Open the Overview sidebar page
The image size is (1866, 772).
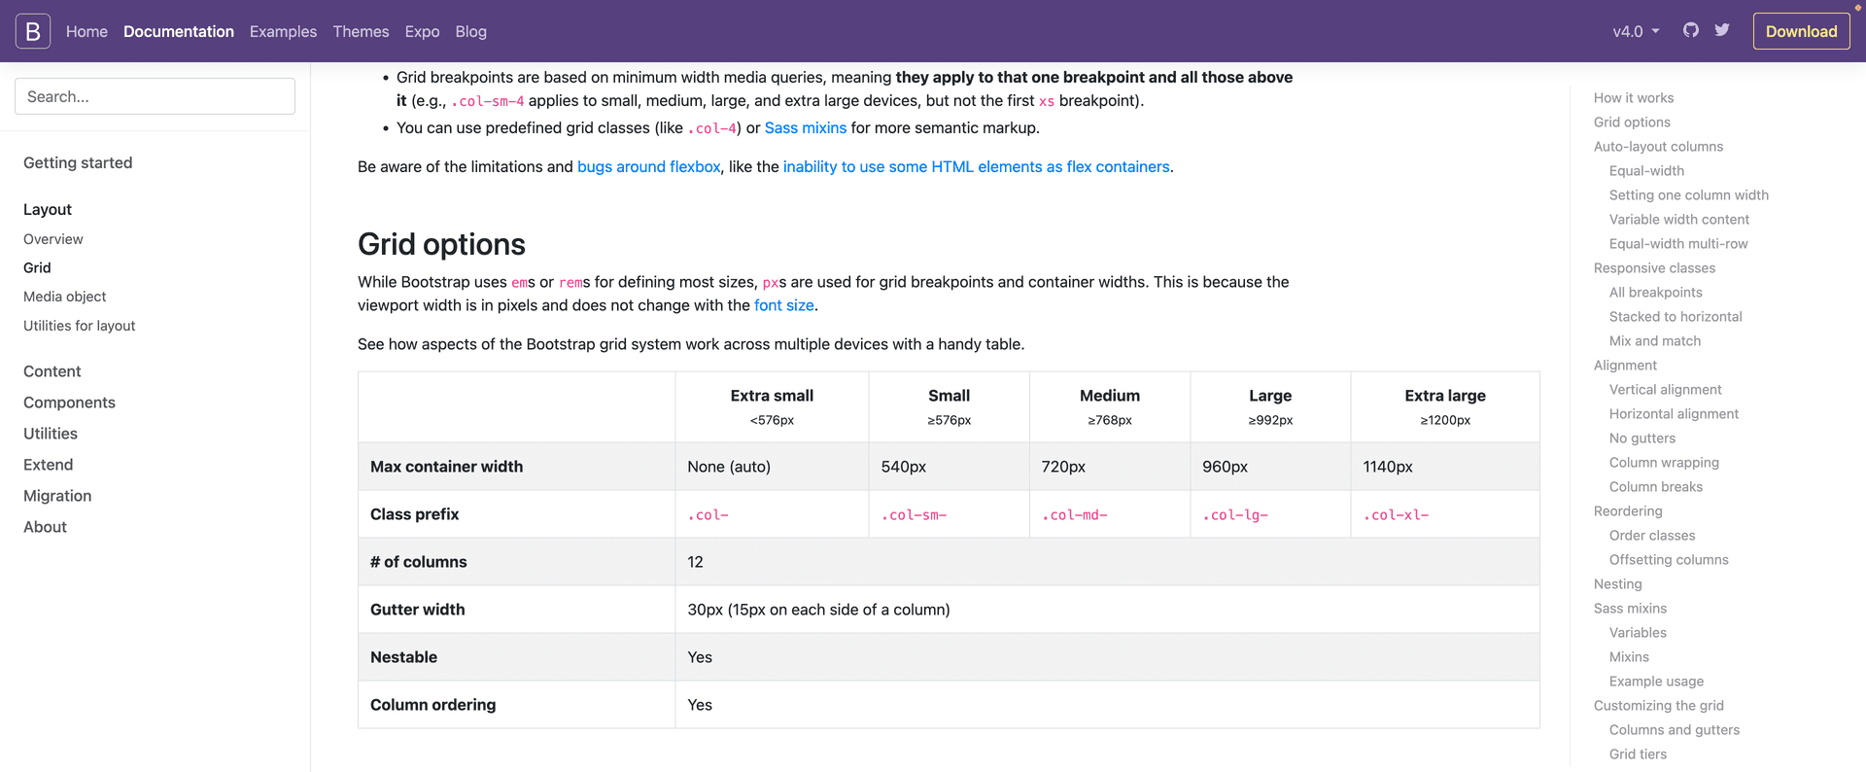click(53, 239)
